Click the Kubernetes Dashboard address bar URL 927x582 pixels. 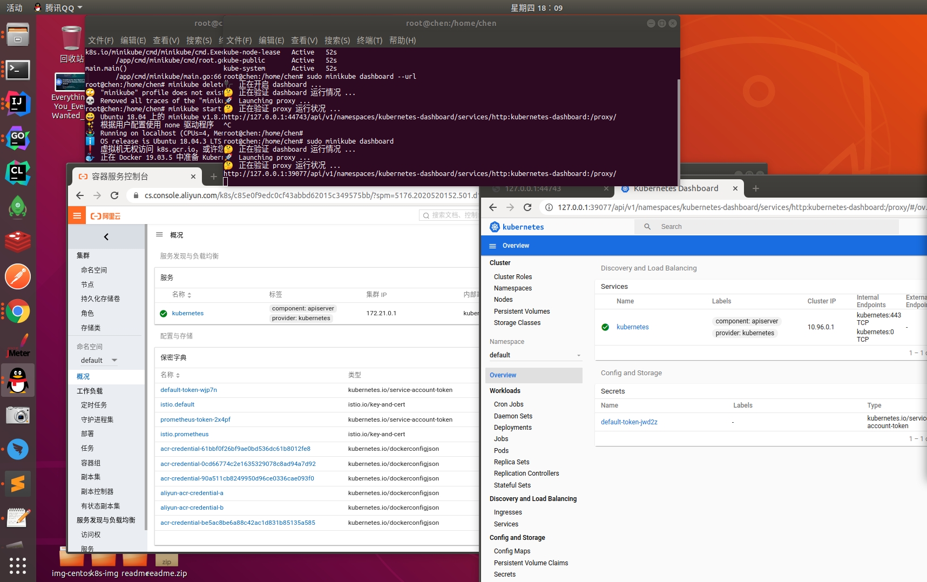741,207
